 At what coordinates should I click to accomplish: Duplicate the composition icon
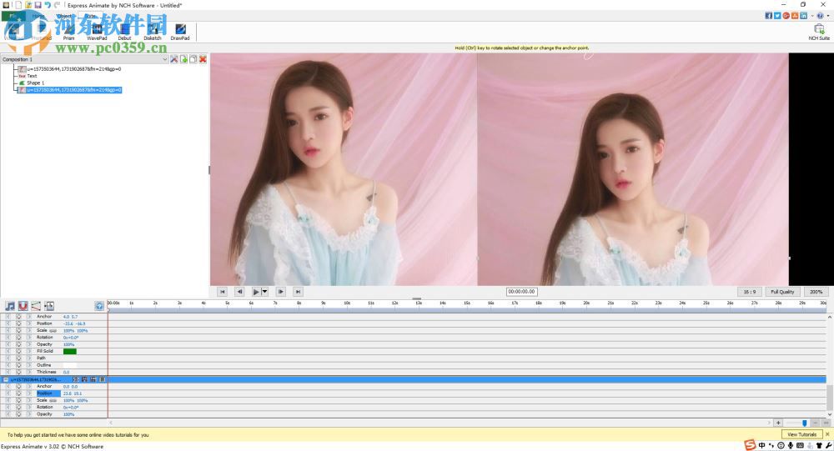(193, 59)
